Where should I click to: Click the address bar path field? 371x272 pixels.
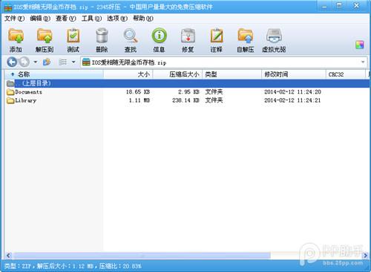pyautogui.click(x=223, y=62)
